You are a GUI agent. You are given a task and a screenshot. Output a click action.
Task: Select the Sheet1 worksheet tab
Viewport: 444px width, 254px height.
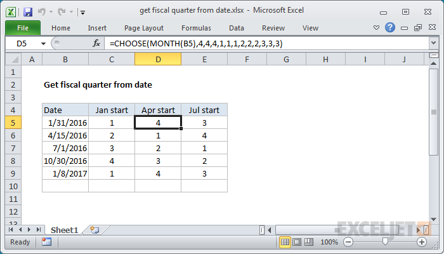64,230
